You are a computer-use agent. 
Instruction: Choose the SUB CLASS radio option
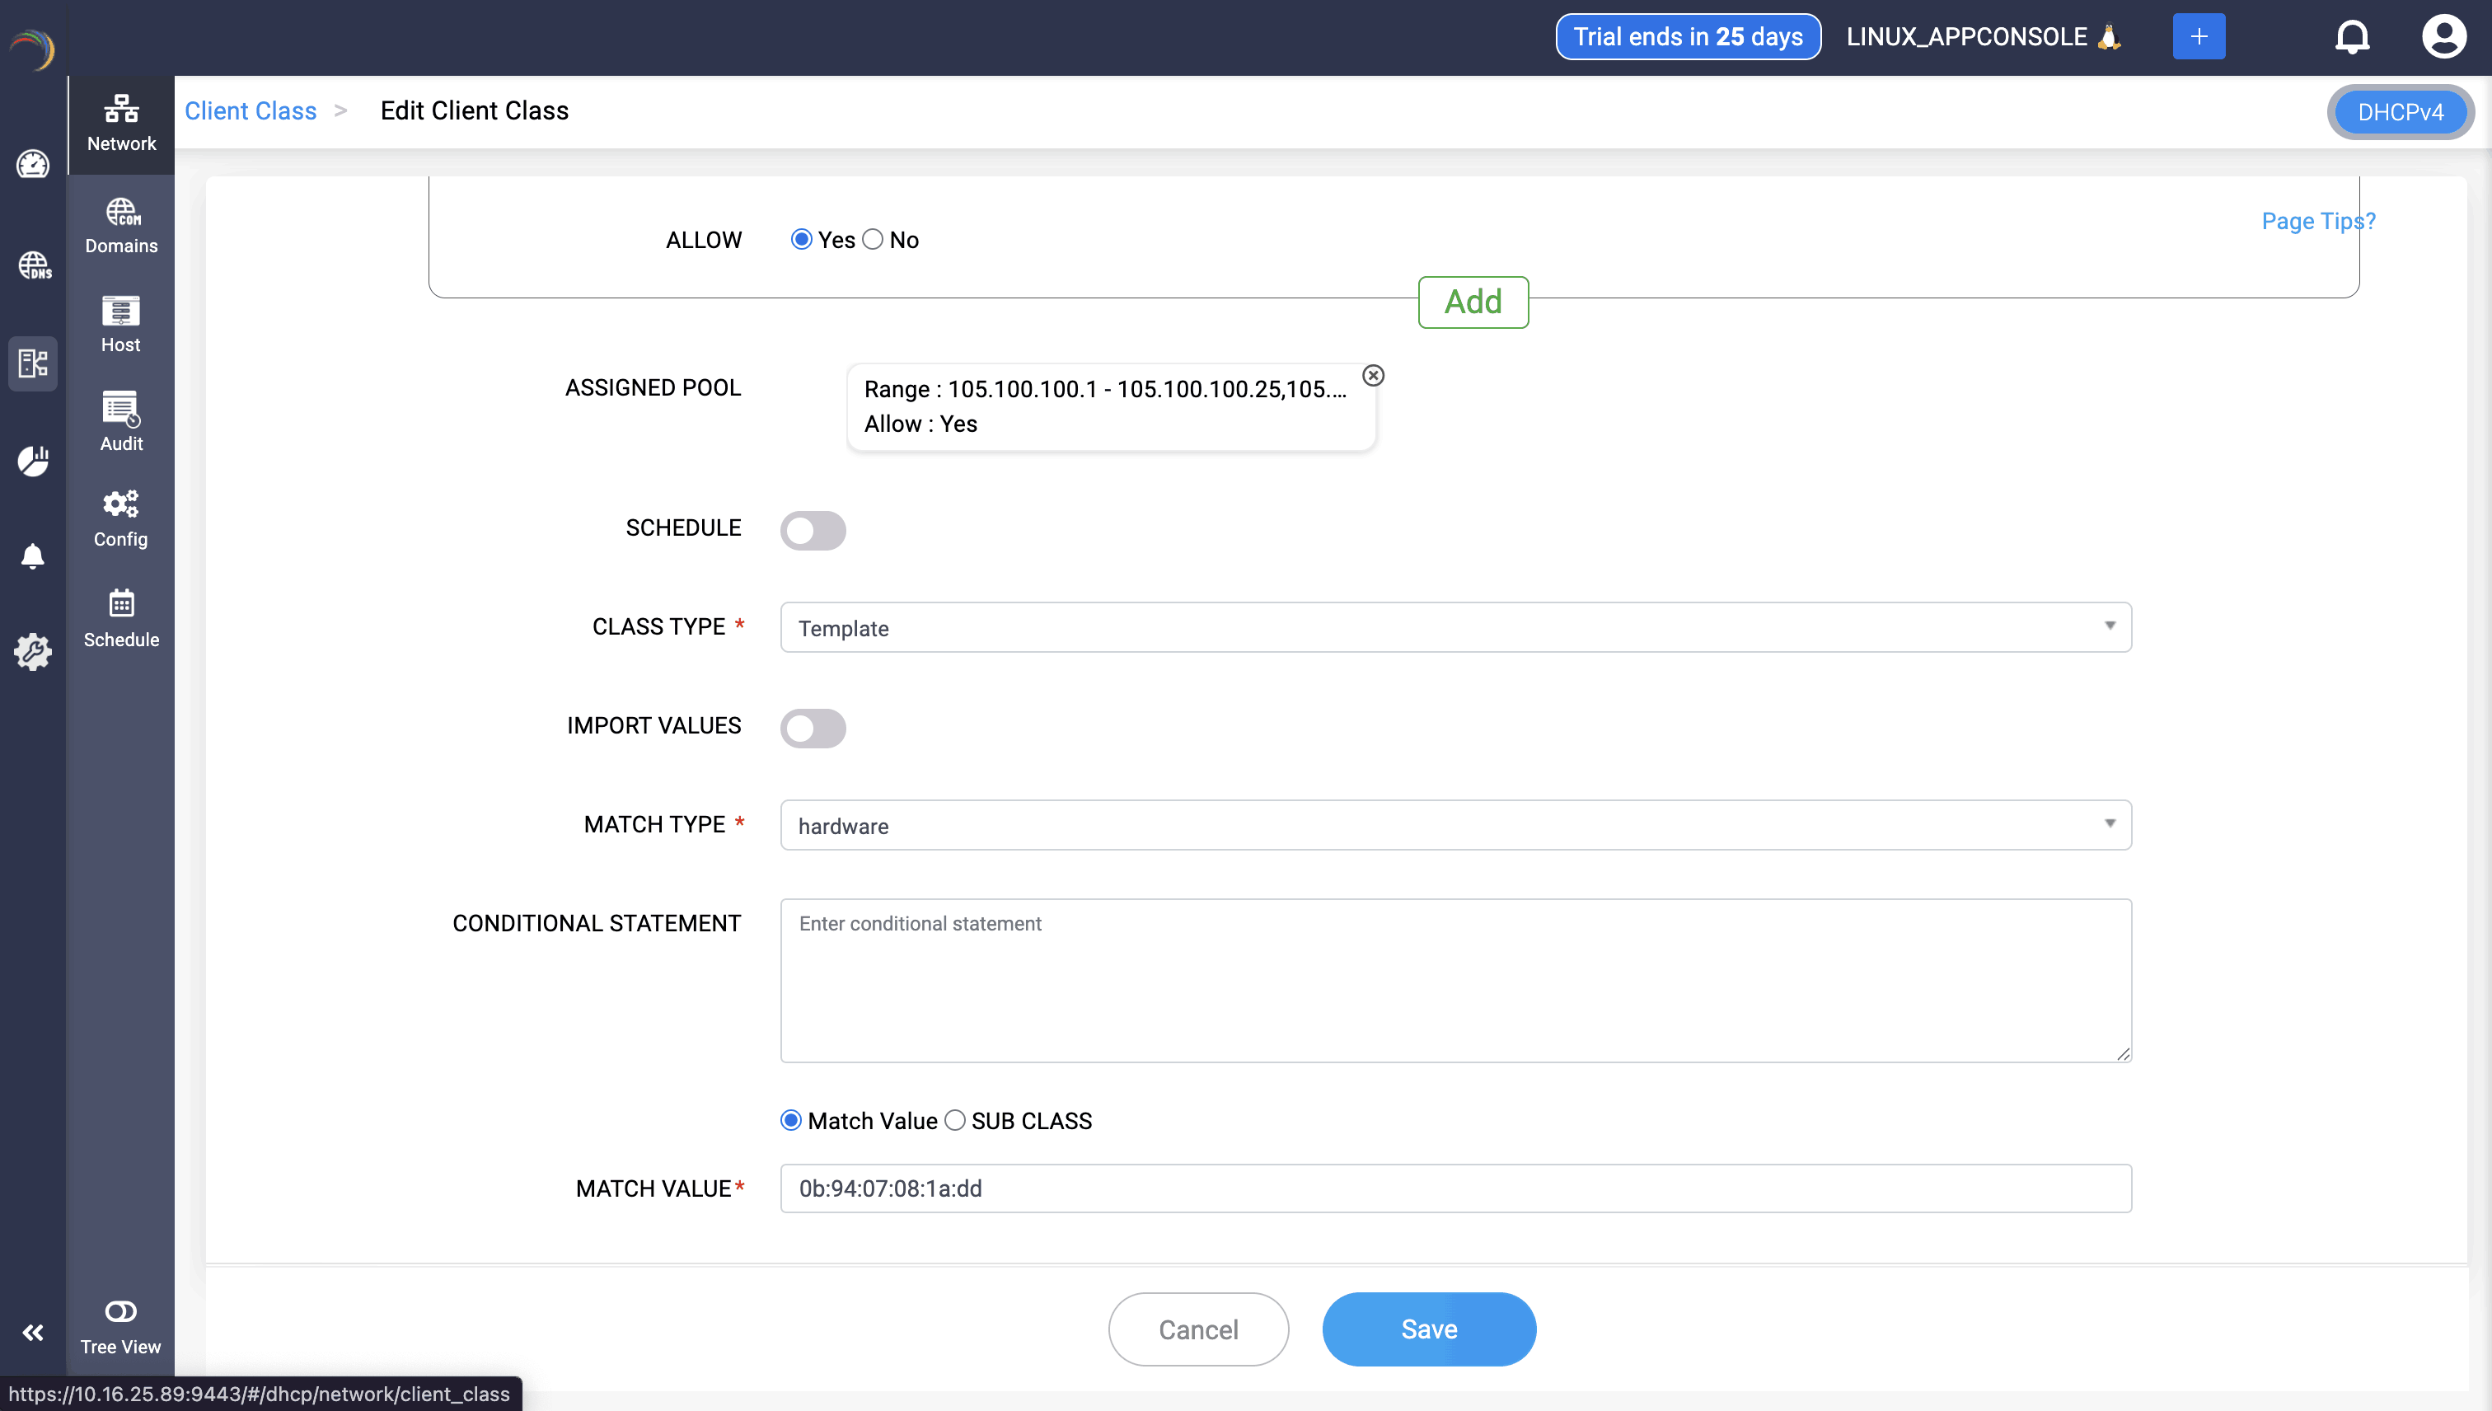pyautogui.click(x=955, y=1120)
